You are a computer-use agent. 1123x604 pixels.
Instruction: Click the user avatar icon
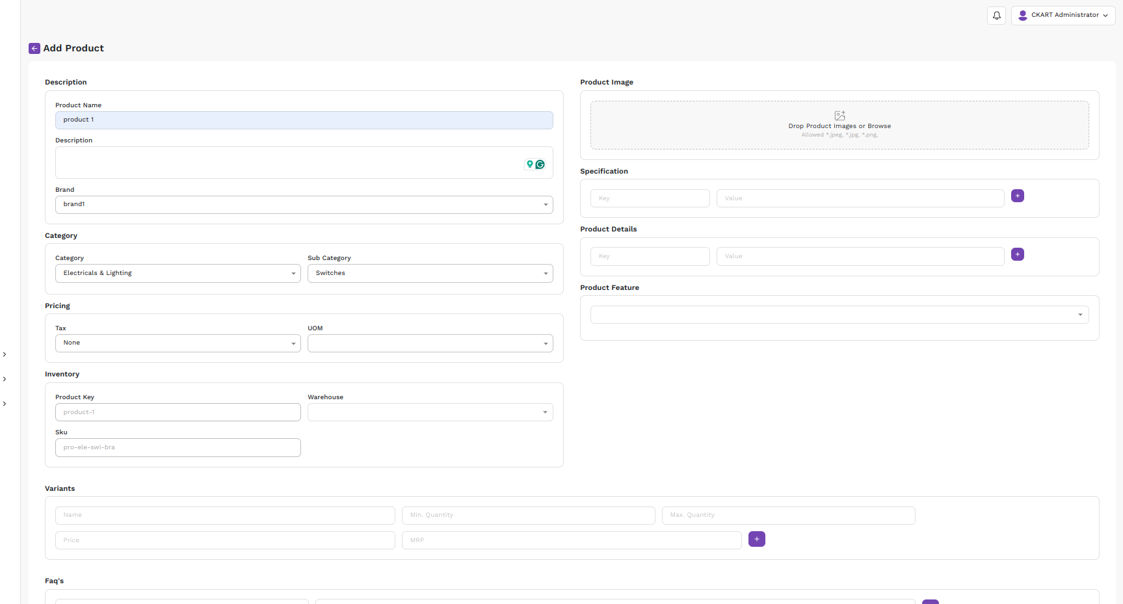pos(1023,15)
